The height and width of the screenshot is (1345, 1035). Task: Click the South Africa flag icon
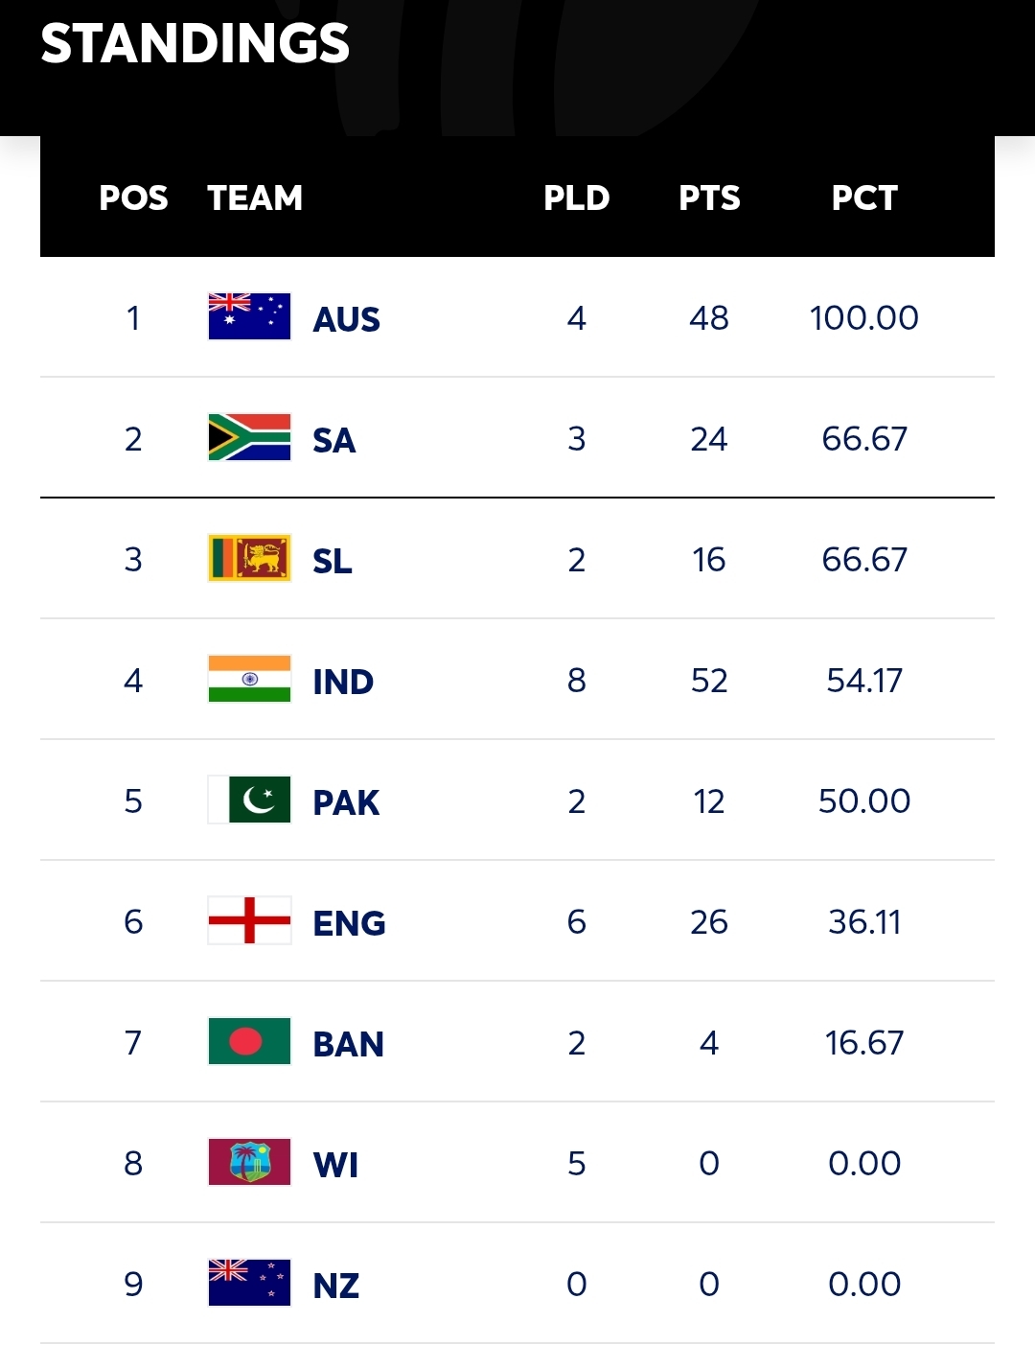click(x=249, y=438)
